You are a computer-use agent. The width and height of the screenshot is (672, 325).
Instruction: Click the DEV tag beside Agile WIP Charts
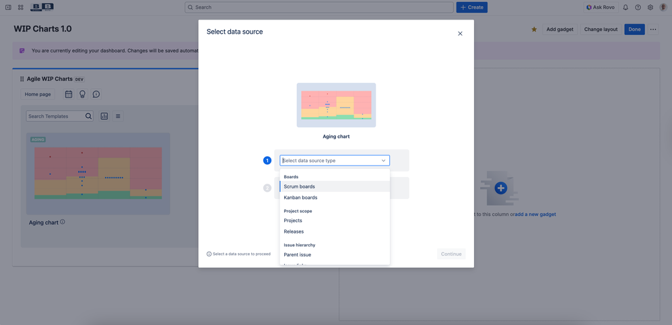pos(79,79)
